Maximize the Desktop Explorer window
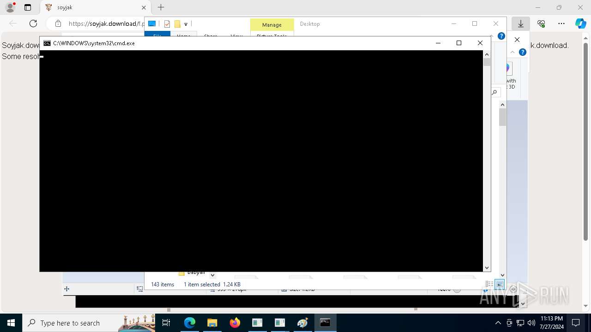 point(475,24)
